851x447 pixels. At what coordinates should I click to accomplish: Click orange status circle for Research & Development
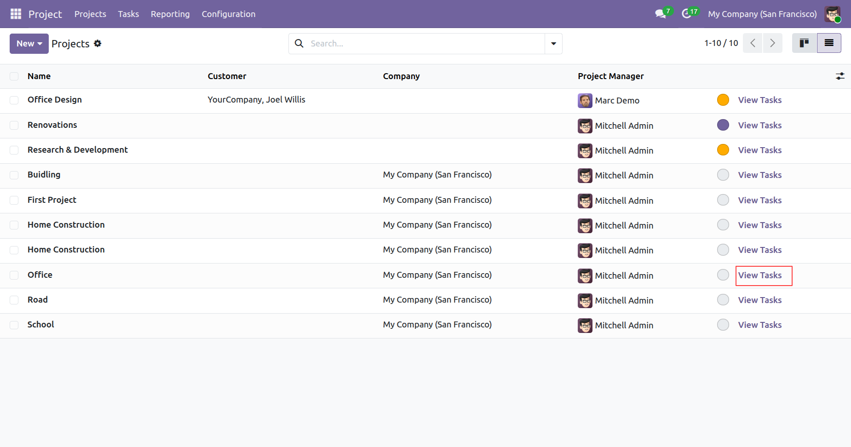pyautogui.click(x=723, y=150)
